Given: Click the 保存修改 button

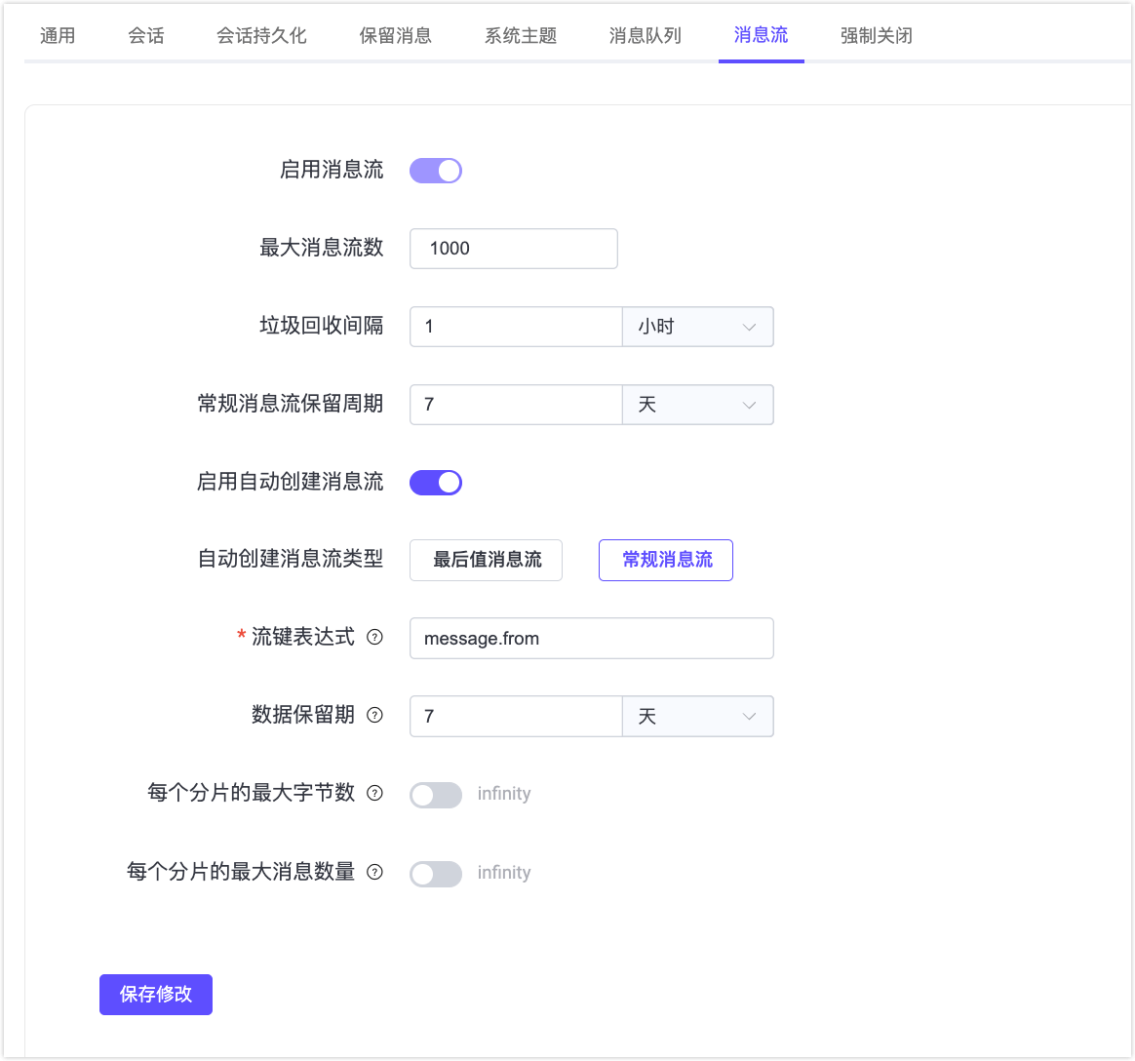Looking at the screenshot, I should coord(155,994).
